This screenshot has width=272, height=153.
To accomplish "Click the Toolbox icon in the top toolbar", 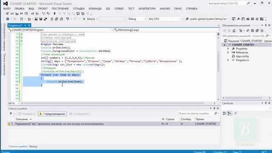I will [x=248, y=19].
